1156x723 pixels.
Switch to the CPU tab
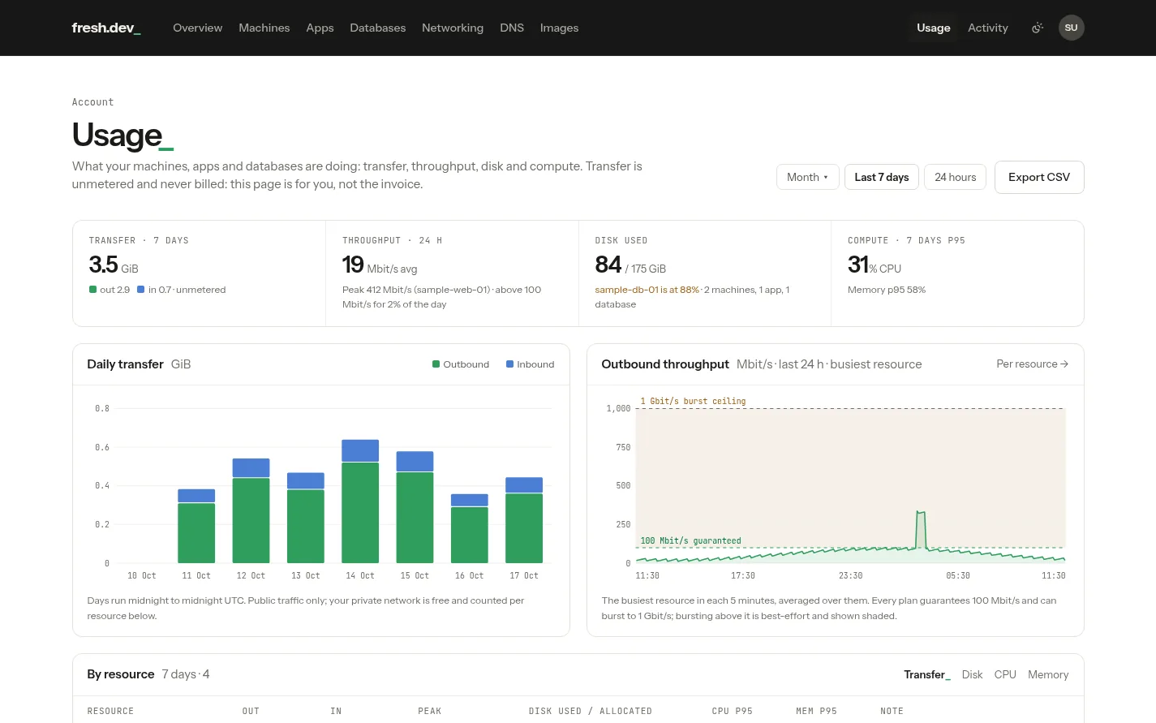(x=1005, y=674)
